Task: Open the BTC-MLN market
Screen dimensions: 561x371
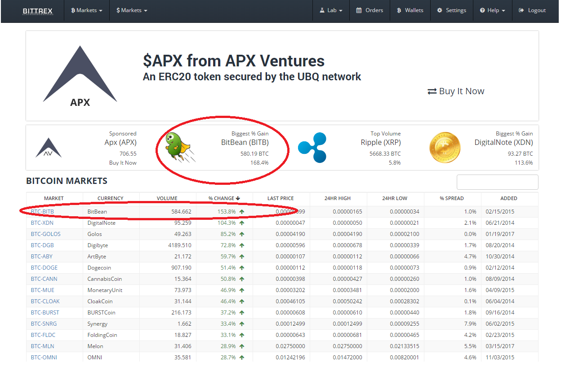Action: click(43, 346)
